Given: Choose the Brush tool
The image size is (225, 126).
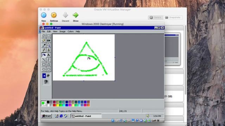Looking at the screenshot, I should [49, 50].
